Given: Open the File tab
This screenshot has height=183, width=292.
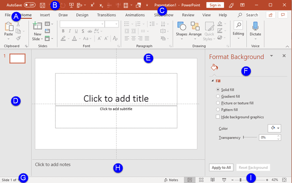Looking at the screenshot, I should [x=8, y=15].
